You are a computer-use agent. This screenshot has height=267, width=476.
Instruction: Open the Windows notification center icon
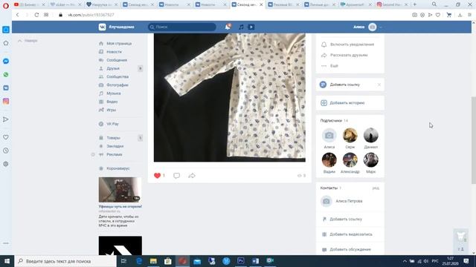(466, 261)
